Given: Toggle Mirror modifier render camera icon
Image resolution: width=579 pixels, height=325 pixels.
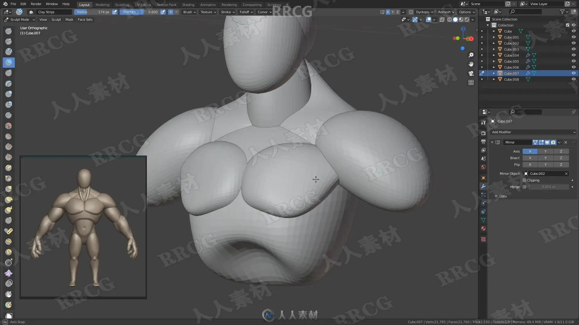Looking at the screenshot, I should pyautogui.click(x=553, y=142).
